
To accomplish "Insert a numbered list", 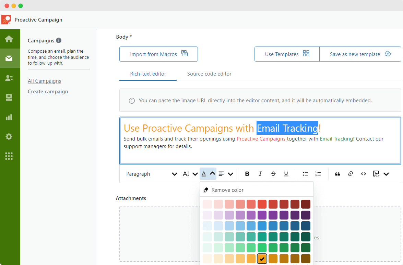I will click(318, 174).
